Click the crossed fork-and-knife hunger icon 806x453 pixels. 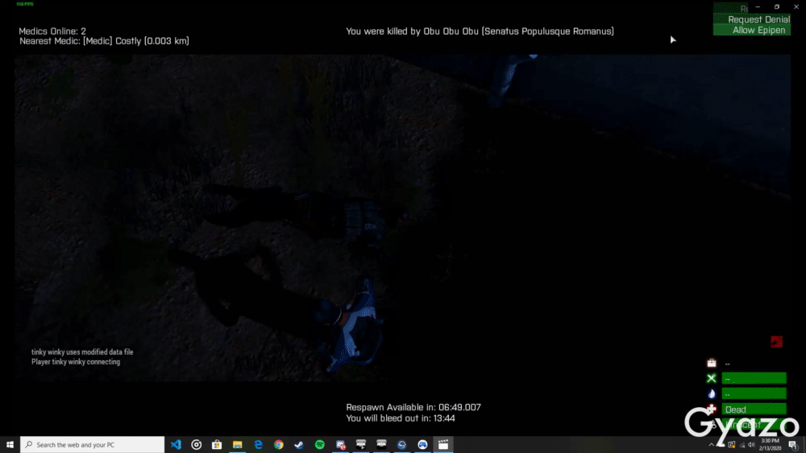point(712,379)
